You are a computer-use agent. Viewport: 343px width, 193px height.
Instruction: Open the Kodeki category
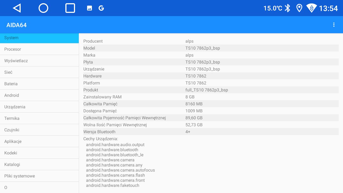click(x=39, y=153)
